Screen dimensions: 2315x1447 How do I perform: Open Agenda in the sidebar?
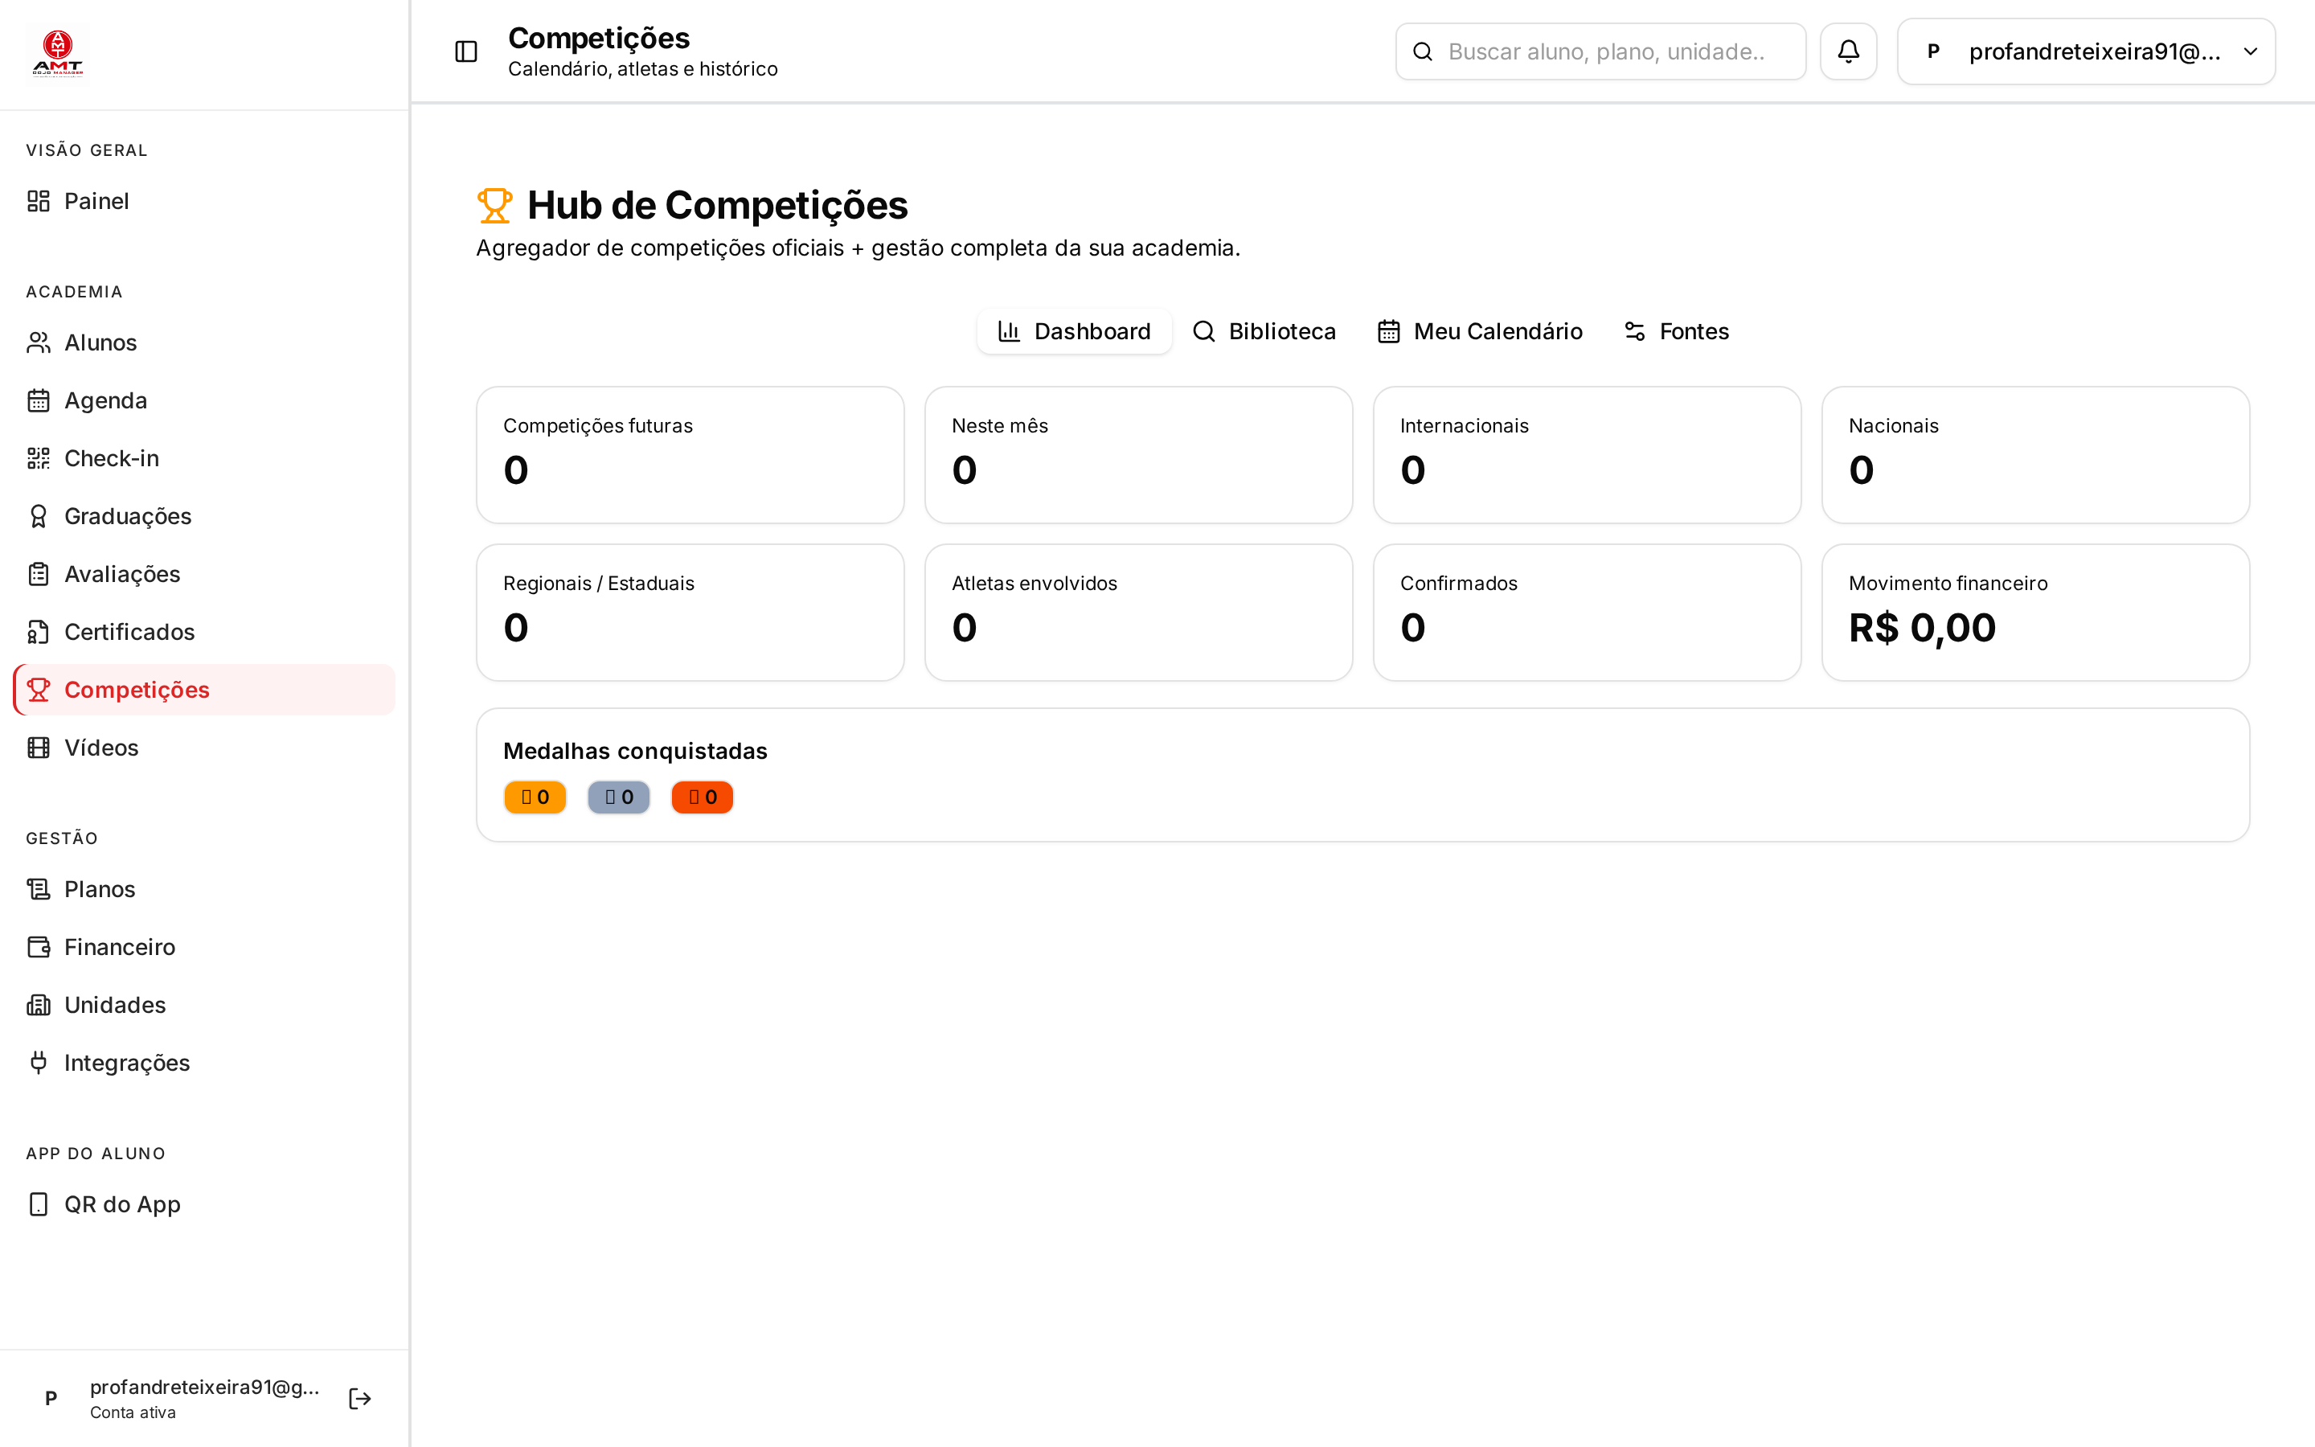[203, 400]
